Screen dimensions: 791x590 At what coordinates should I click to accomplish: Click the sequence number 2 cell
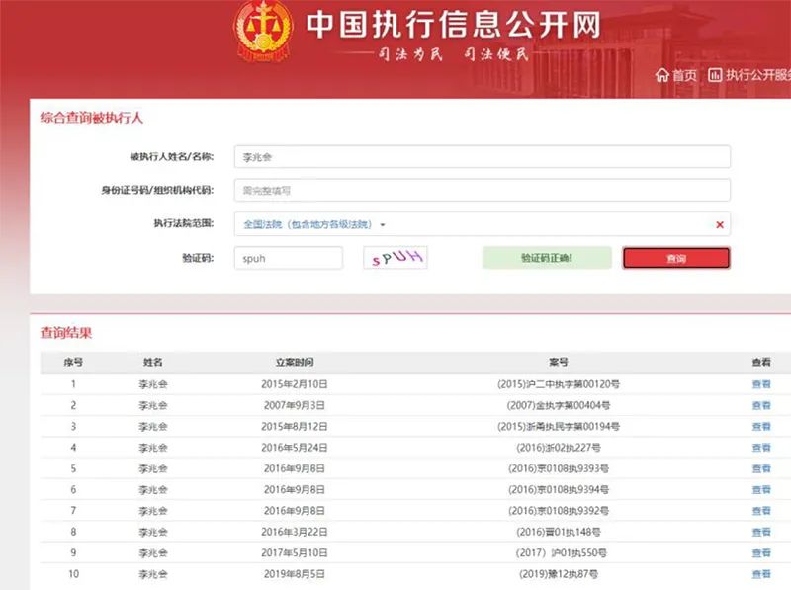point(73,405)
